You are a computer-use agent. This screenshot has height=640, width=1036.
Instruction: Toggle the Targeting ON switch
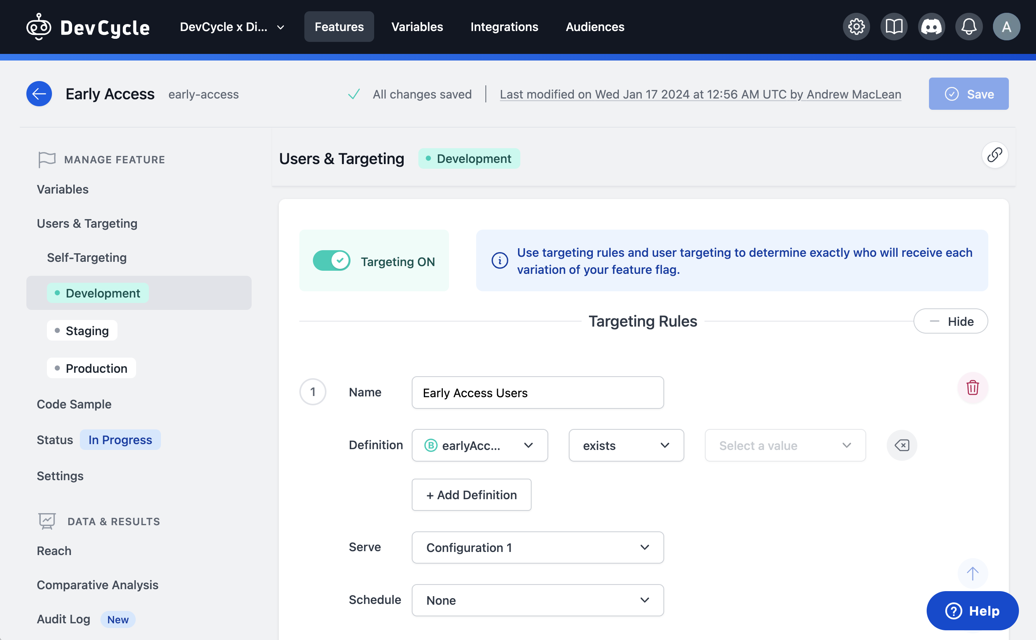tap(332, 260)
